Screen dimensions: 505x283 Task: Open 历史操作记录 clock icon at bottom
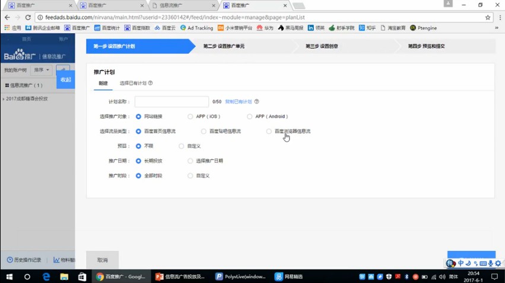tap(10, 259)
